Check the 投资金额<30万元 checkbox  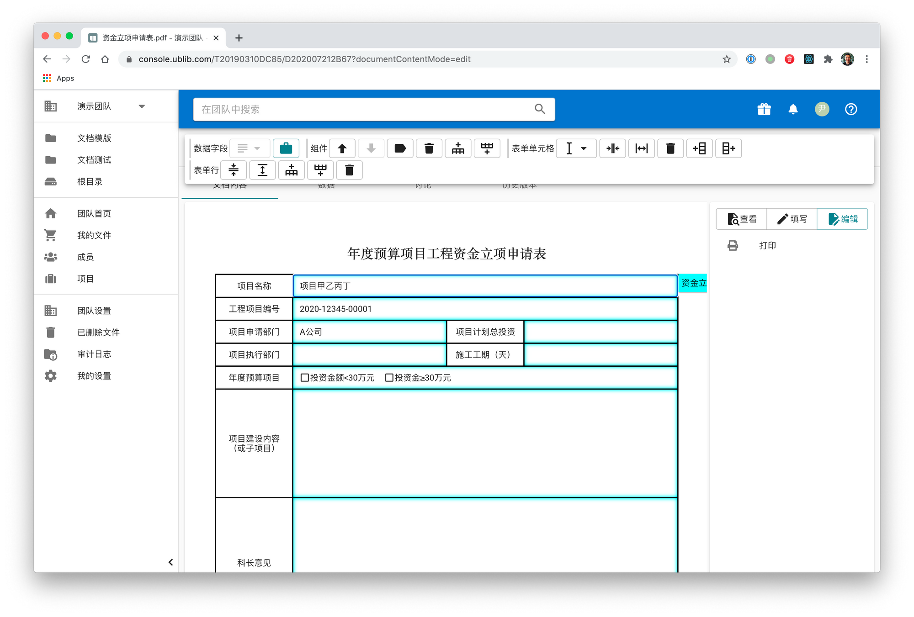tap(305, 378)
